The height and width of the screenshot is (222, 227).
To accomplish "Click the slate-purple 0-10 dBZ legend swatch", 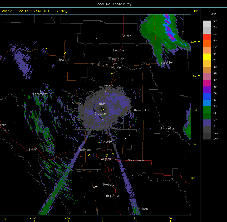I will (x=207, y=123).
